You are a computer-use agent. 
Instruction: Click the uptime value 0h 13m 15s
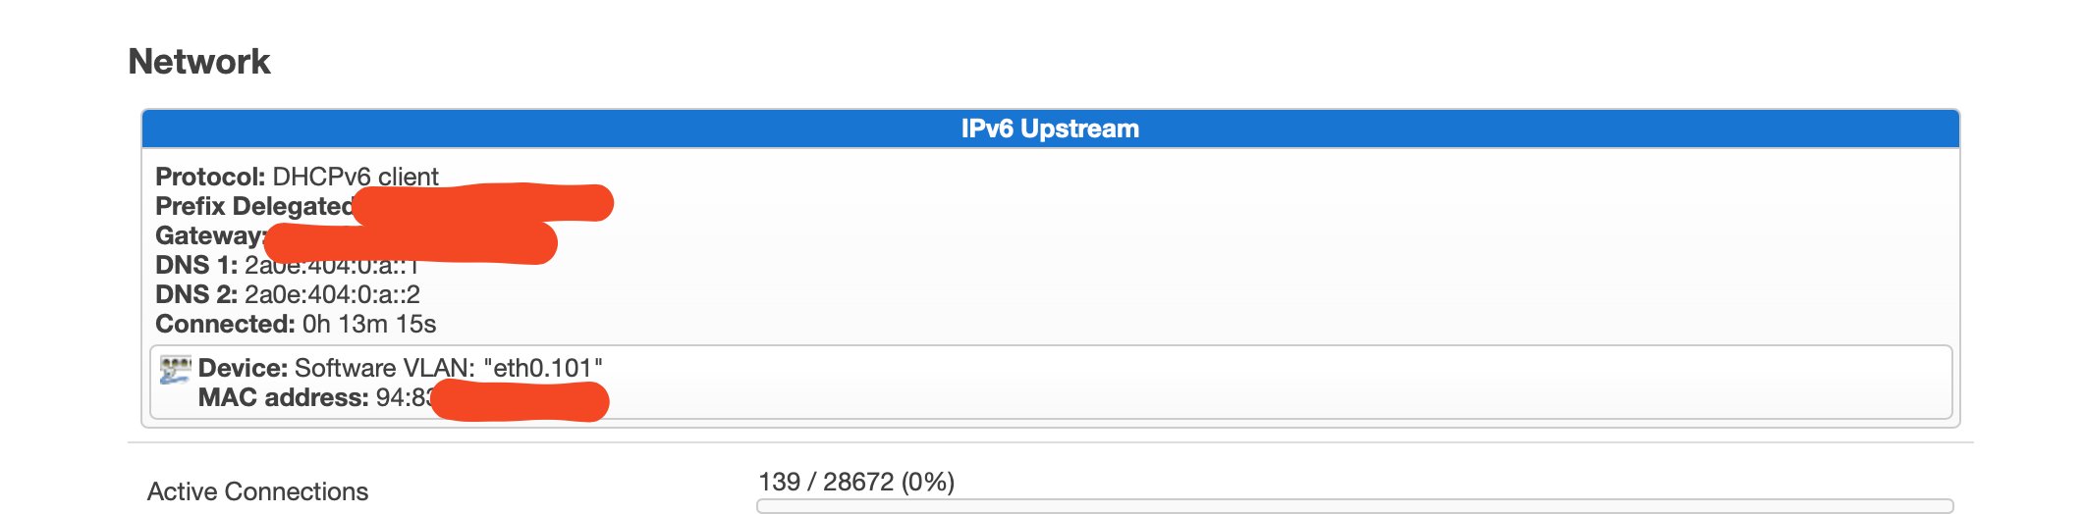pyautogui.click(x=369, y=324)
